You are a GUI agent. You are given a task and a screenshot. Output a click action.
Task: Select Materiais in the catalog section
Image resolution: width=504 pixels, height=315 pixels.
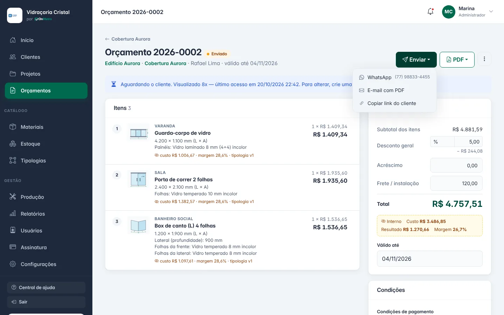click(46, 127)
